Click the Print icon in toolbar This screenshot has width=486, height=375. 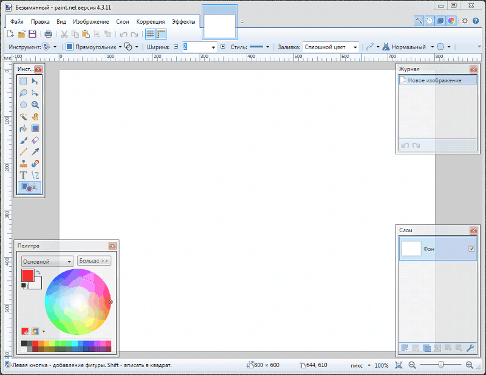coord(48,34)
